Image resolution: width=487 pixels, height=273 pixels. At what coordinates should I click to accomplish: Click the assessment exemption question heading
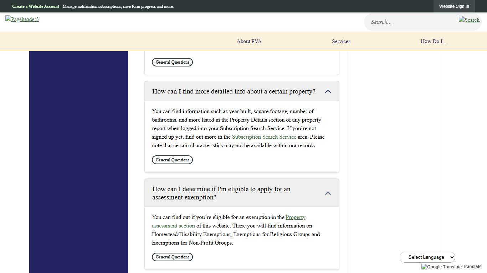[221, 193]
